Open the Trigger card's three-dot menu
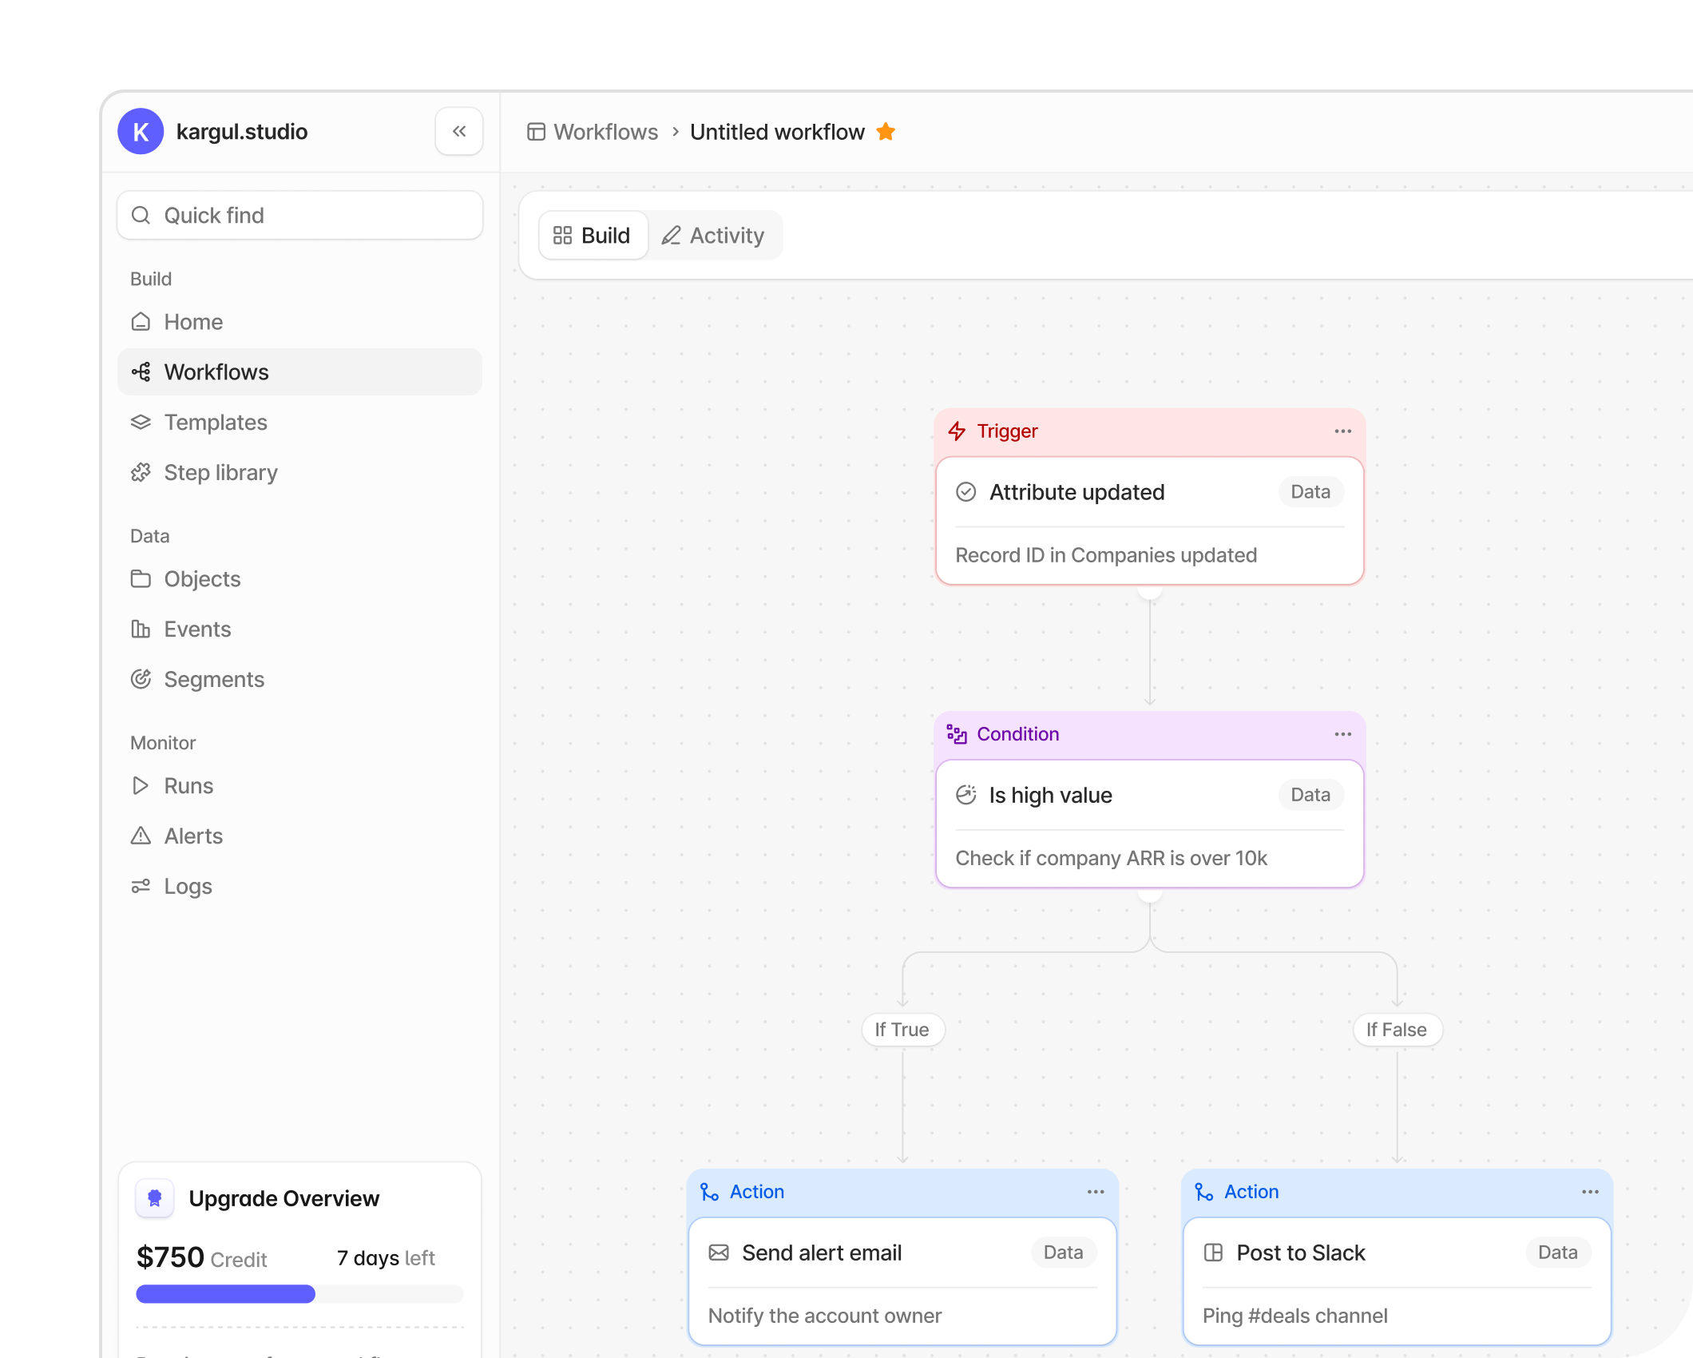 point(1342,431)
